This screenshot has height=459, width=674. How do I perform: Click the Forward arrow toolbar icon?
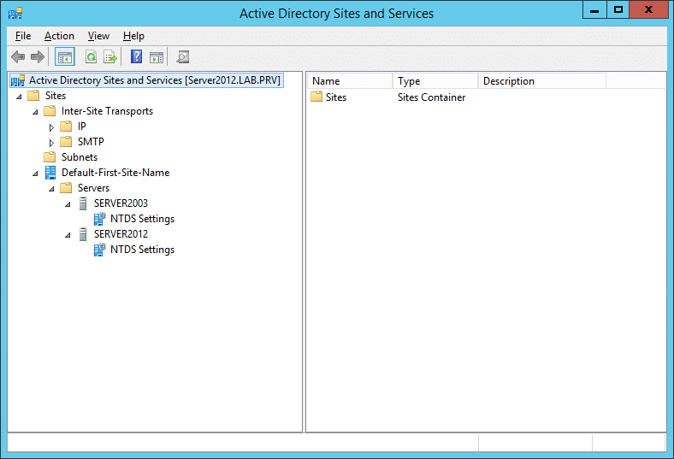point(38,56)
